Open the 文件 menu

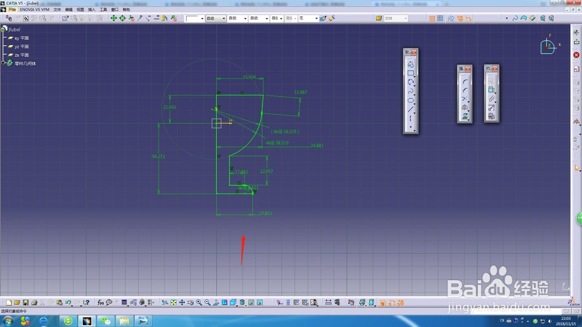point(57,9)
